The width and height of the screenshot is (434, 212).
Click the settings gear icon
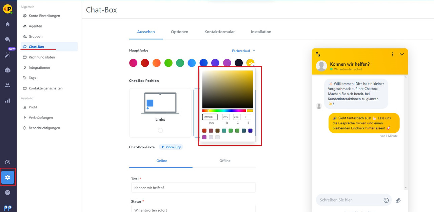point(7,177)
